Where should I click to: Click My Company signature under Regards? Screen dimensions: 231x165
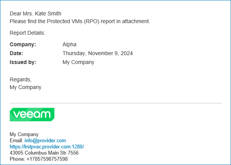point(25,87)
